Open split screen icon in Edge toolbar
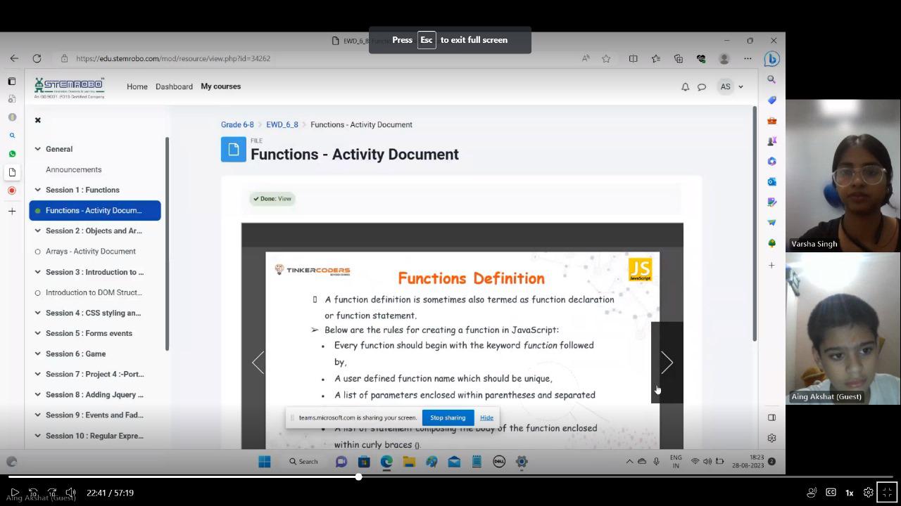The width and height of the screenshot is (901, 506). pyautogui.click(x=633, y=58)
